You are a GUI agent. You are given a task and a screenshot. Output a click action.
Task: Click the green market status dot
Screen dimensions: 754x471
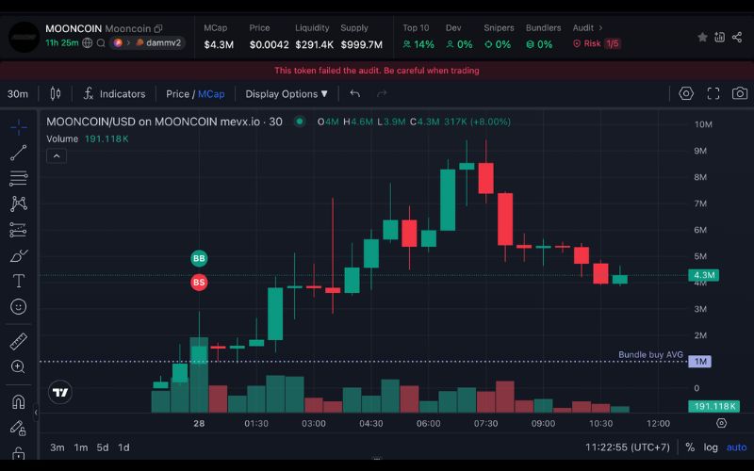(x=300, y=122)
